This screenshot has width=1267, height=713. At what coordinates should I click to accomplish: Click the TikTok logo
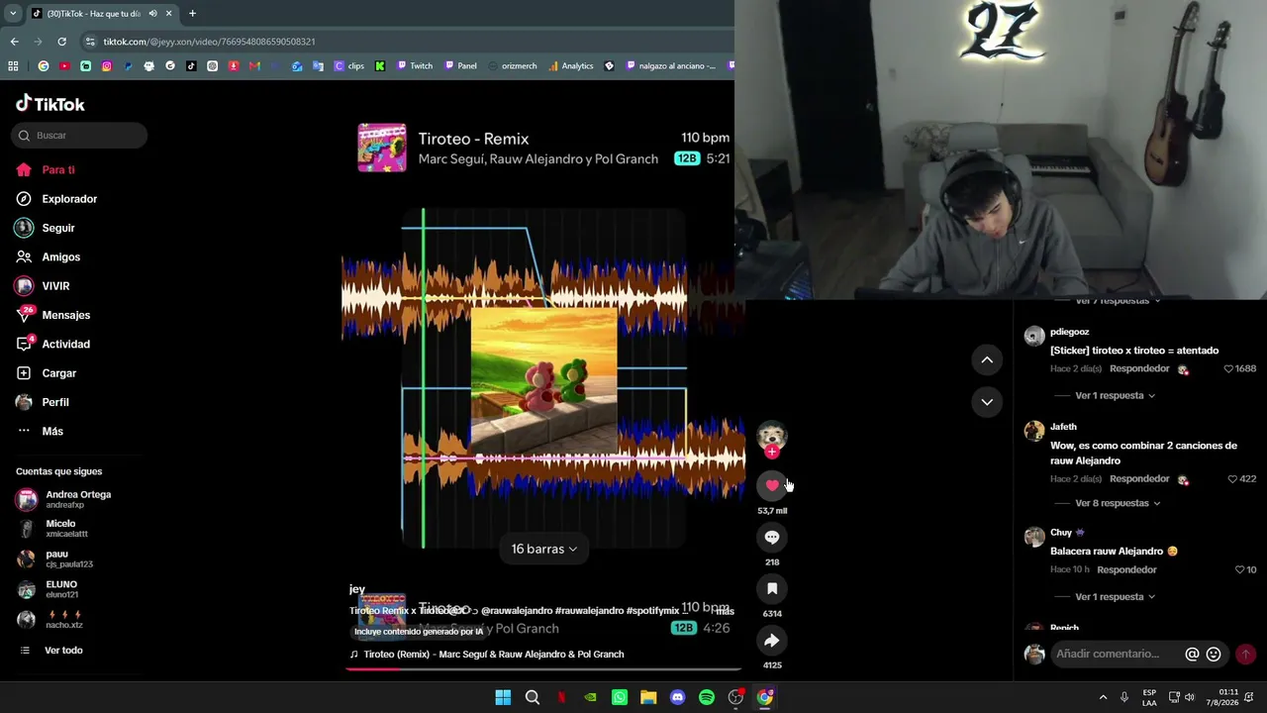[50, 104]
